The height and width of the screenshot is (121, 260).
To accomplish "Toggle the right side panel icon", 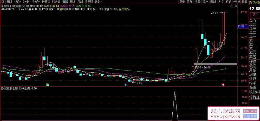I will [235, 6].
